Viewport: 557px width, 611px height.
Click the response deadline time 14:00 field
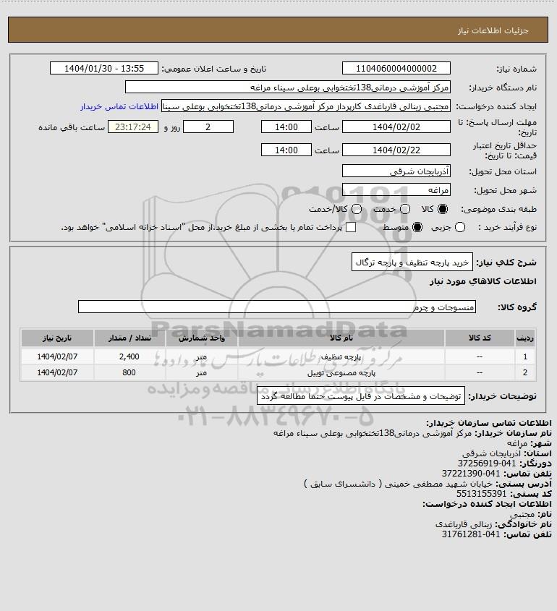(x=286, y=127)
